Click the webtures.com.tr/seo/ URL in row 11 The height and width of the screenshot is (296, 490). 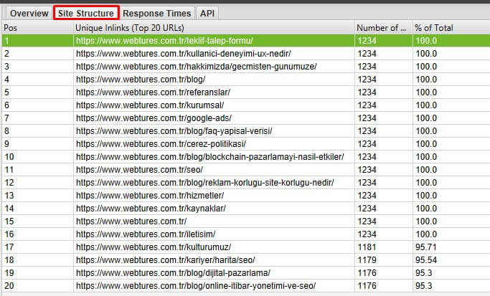pyautogui.click(x=139, y=170)
